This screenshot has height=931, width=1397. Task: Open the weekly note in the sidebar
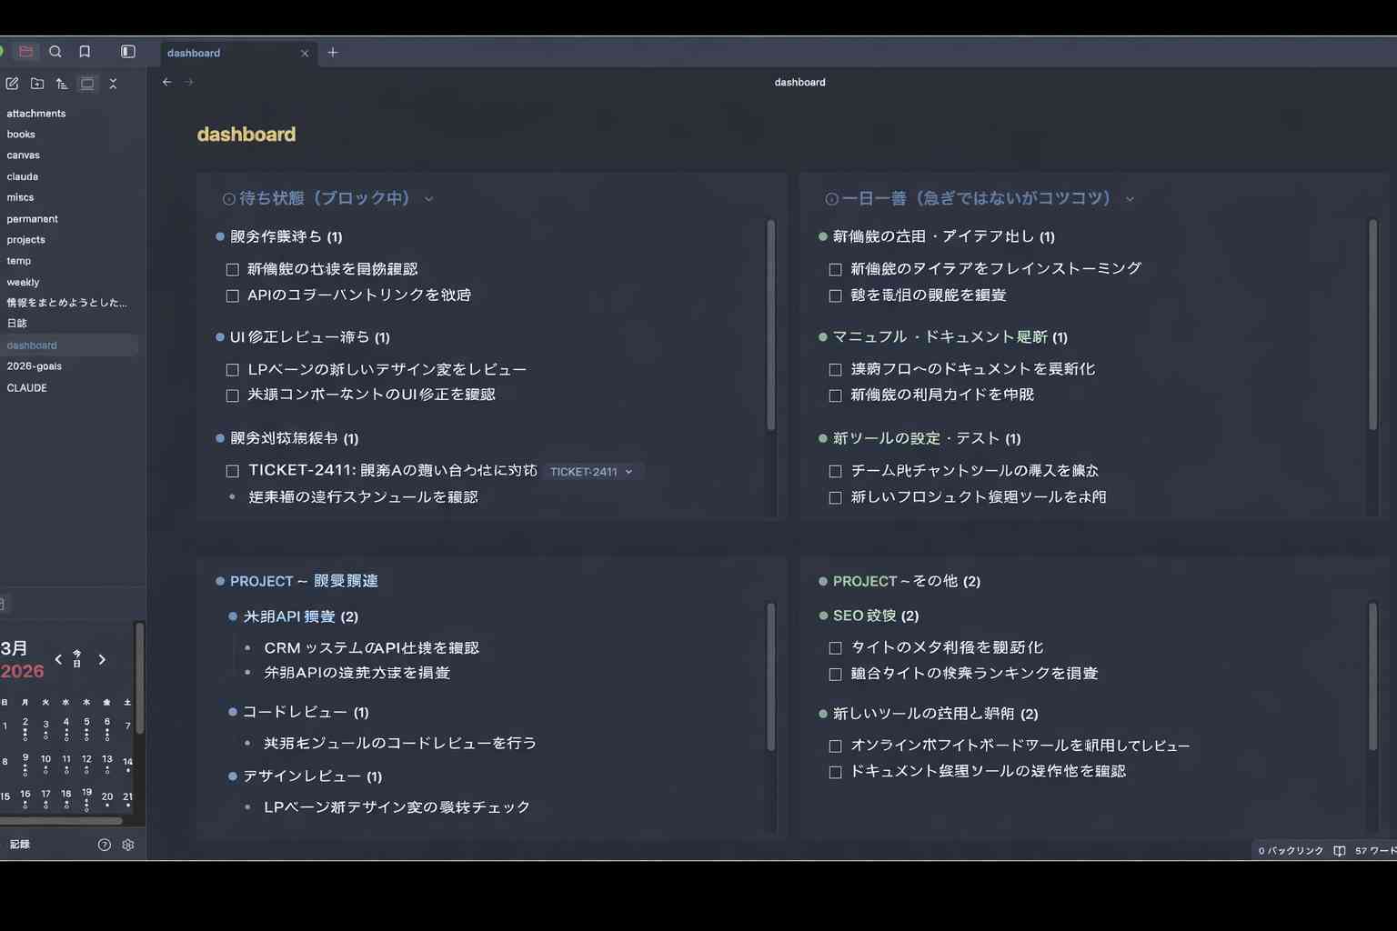click(22, 282)
